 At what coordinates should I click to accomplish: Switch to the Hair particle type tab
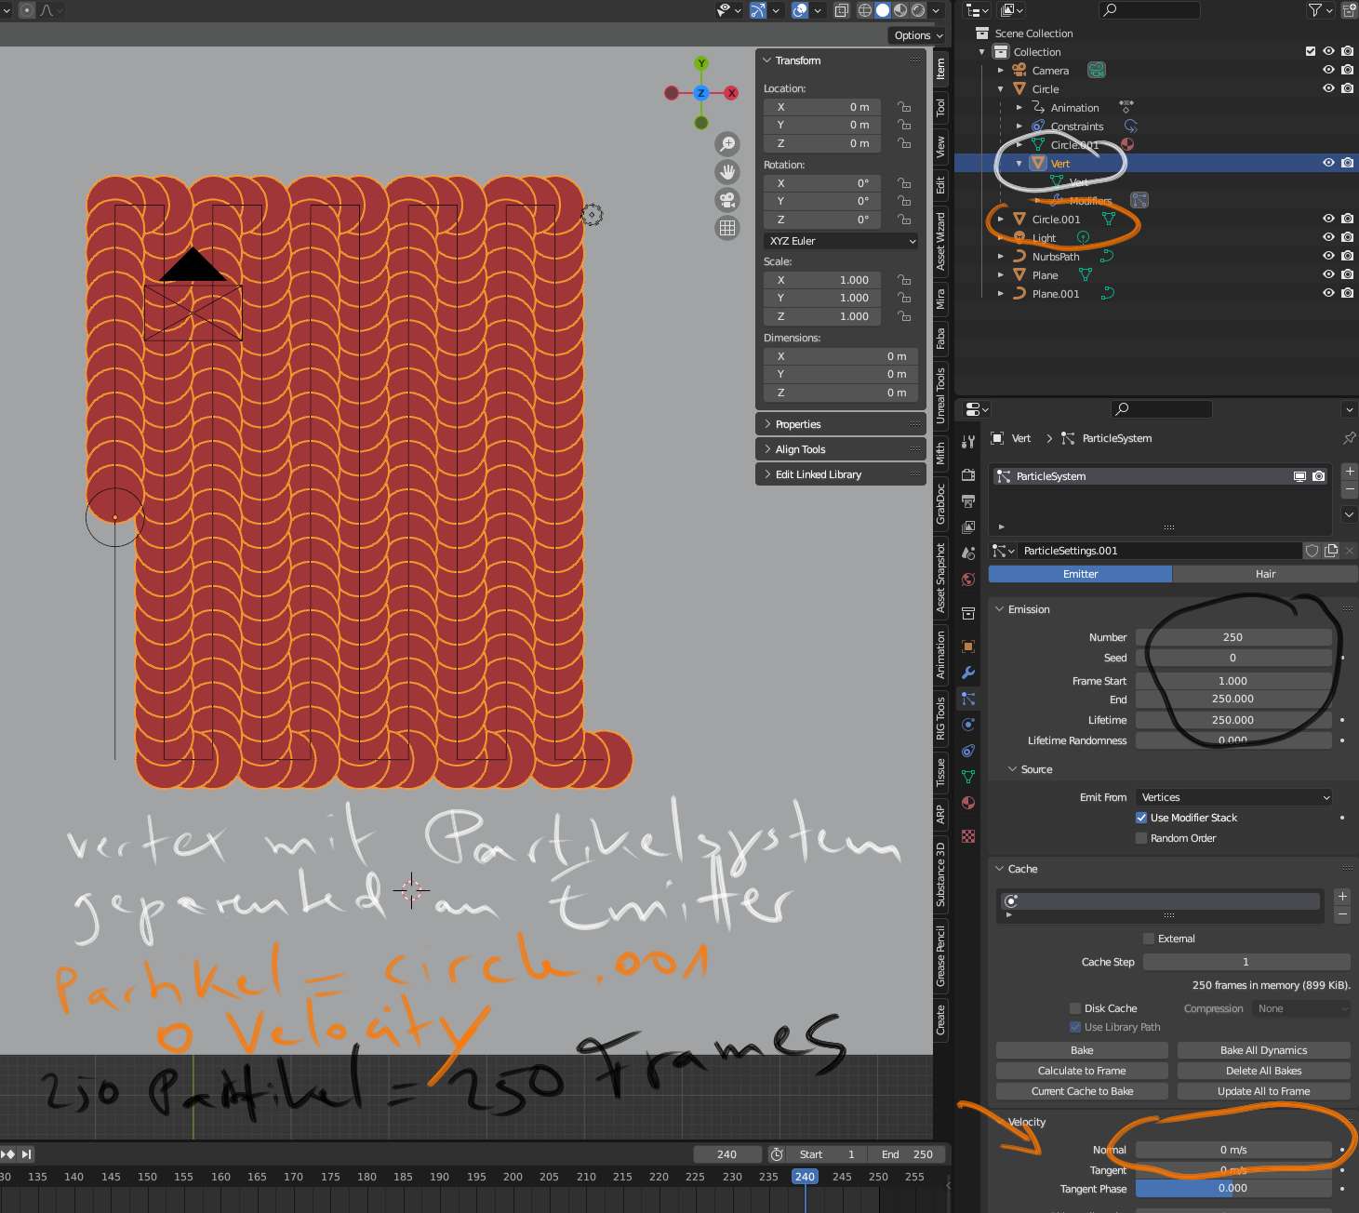[1264, 574]
